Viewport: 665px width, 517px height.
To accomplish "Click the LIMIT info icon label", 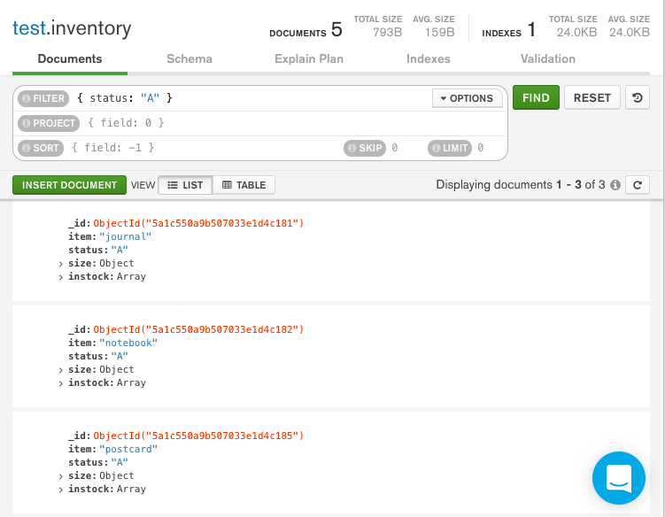I will (x=449, y=148).
